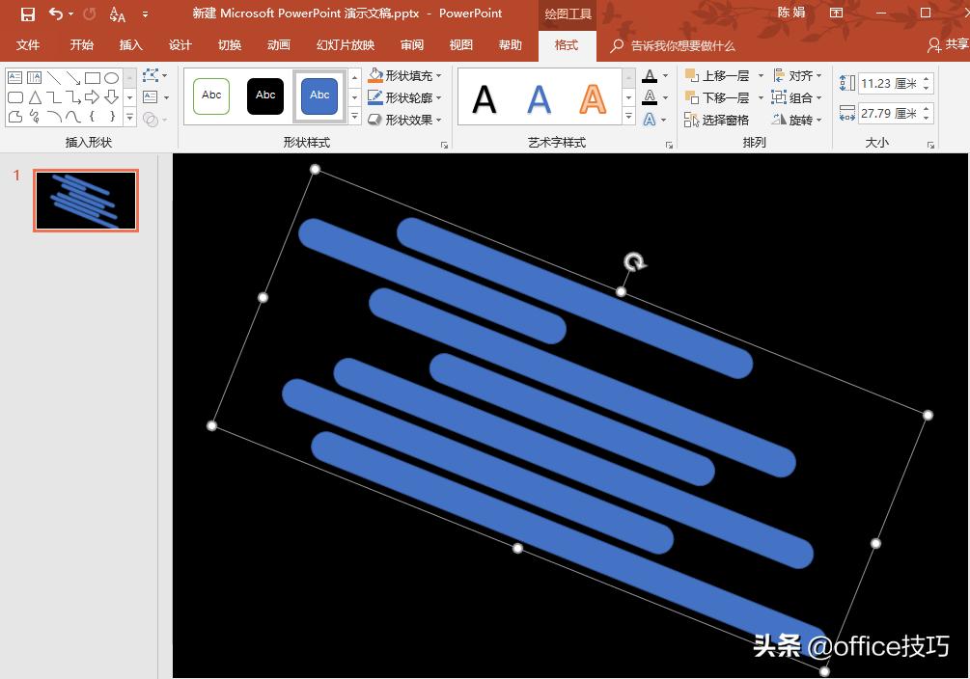The width and height of the screenshot is (970, 679).
Task: Click the 对齐 align button
Action: click(x=799, y=74)
